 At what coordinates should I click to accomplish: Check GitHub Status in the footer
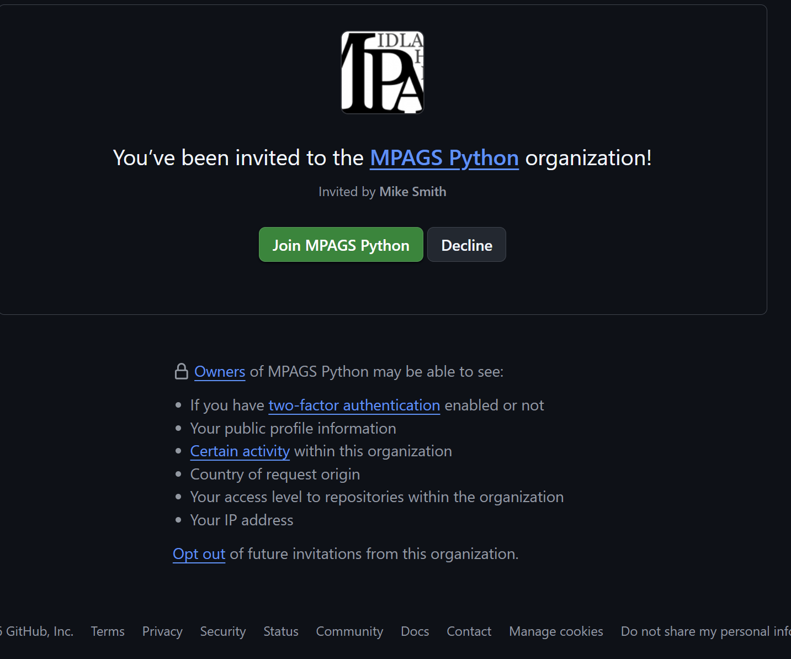(281, 631)
